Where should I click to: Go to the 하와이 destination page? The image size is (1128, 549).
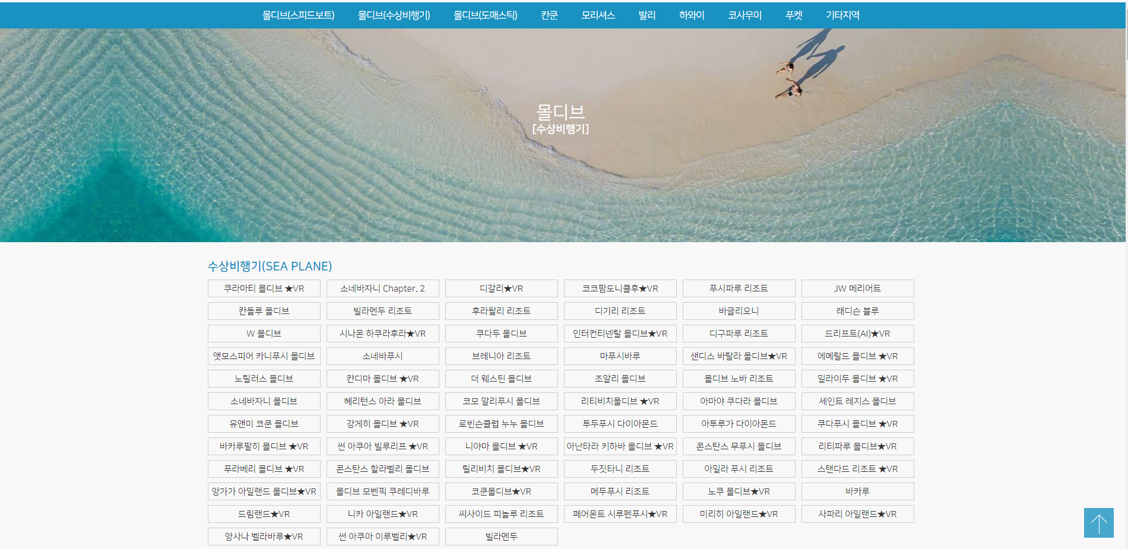point(690,15)
